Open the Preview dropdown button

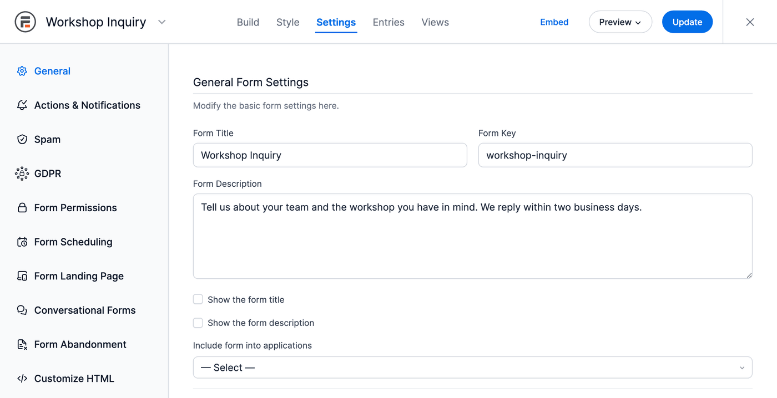[620, 22]
